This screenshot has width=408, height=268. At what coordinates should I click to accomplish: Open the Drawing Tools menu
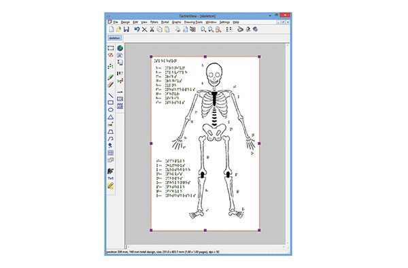tap(193, 22)
